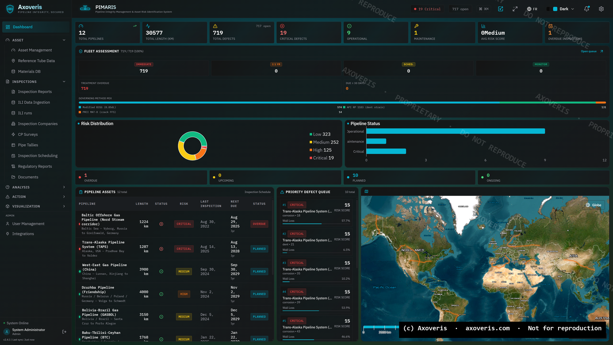Open the Planned inspections count card
The image size is (613, 345).
[409, 178]
